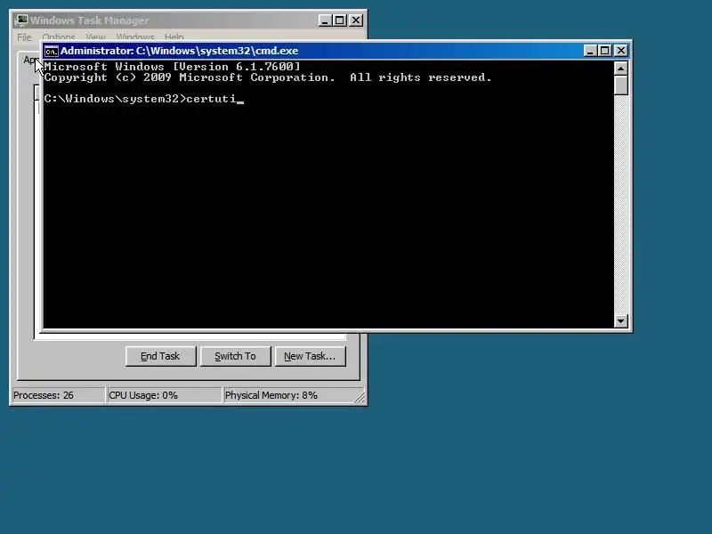Click the command prompt line with certuti
The width and height of the screenshot is (712, 534).
pos(144,99)
